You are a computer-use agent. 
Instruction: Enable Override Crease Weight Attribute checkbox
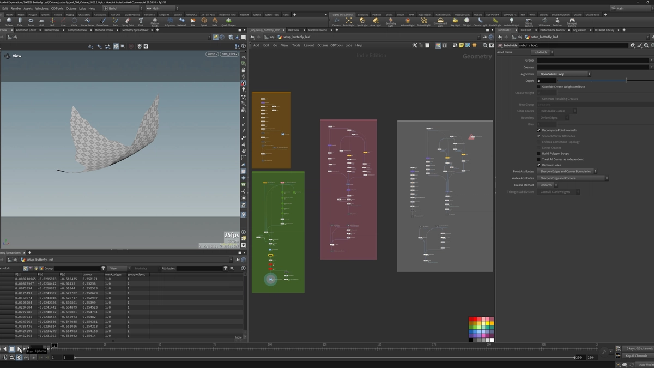pyautogui.click(x=539, y=87)
